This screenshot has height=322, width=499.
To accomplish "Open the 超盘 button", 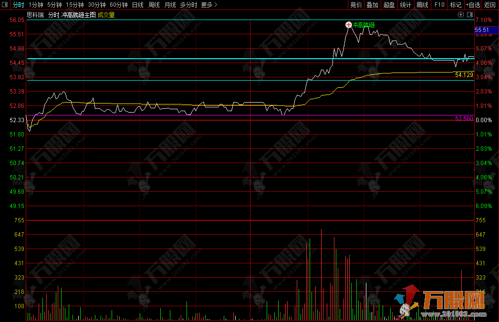I will tap(389, 5).
